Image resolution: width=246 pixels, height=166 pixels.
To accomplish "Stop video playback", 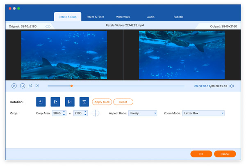I will click(23, 86).
